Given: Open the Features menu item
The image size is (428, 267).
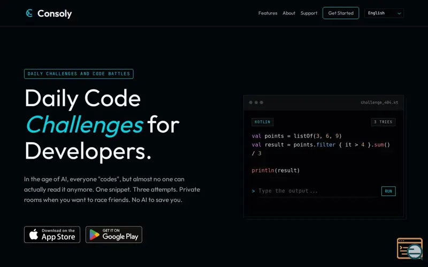Looking at the screenshot, I should [x=268, y=13].
